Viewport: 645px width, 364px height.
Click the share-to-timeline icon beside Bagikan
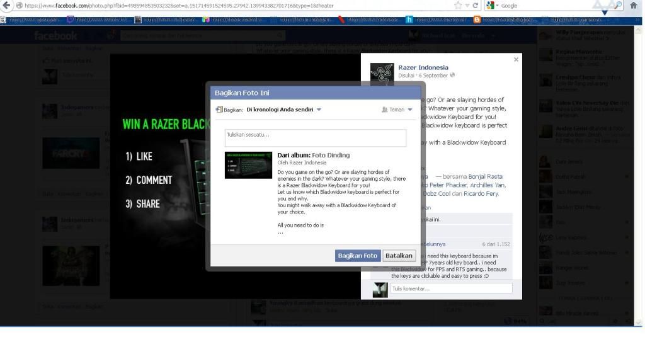pos(219,110)
